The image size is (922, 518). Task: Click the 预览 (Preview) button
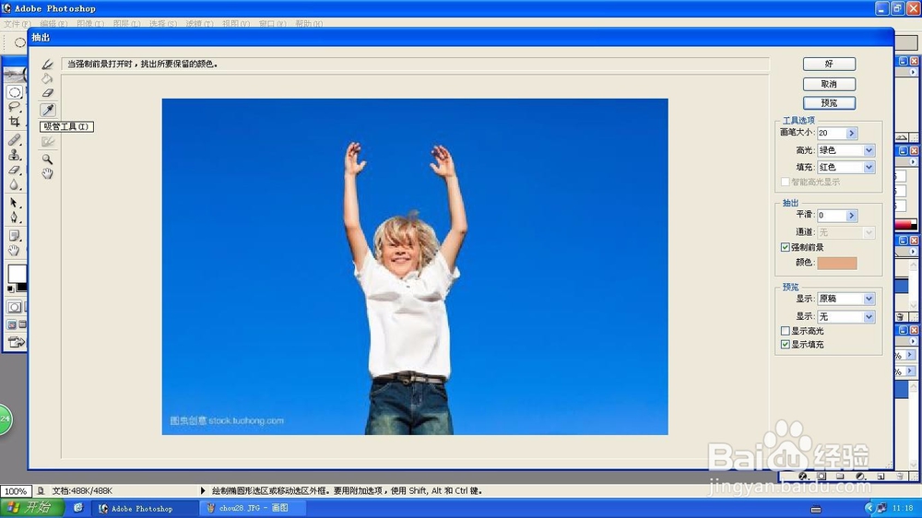point(829,103)
